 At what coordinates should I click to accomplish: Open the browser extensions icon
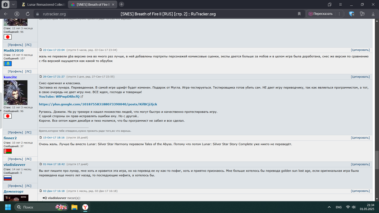pos(362,14)
